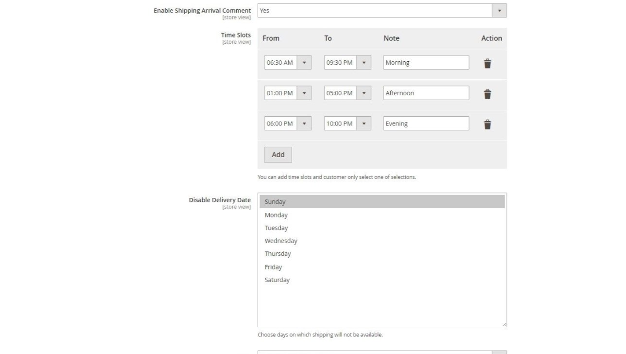Screen dimensions: 626x354
Task: Expand the 01:00 PM From time dropdown
Action: click(288, 93)
